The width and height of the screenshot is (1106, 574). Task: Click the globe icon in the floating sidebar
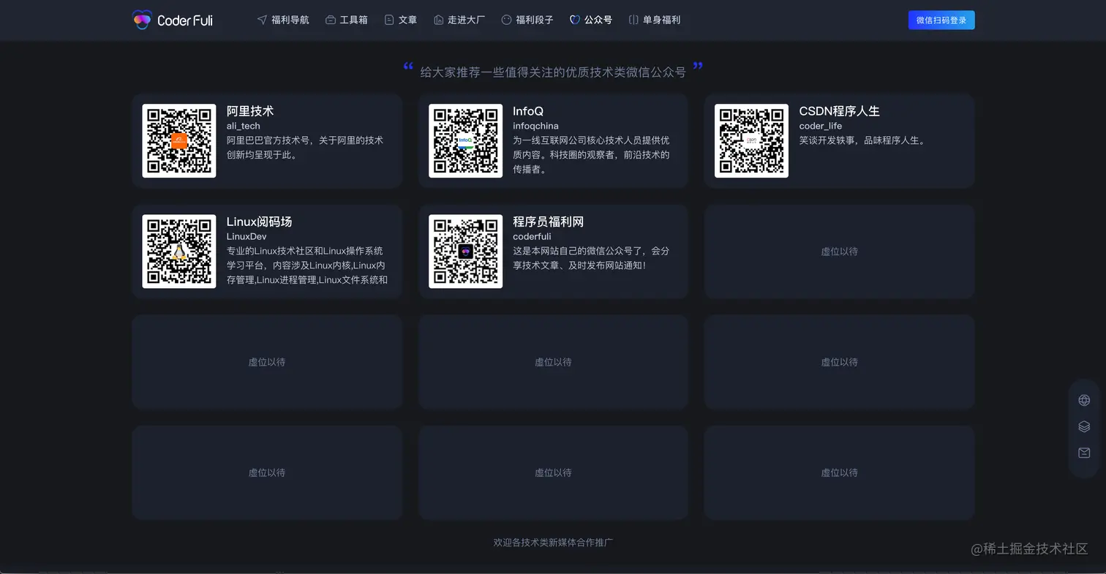1083,400
